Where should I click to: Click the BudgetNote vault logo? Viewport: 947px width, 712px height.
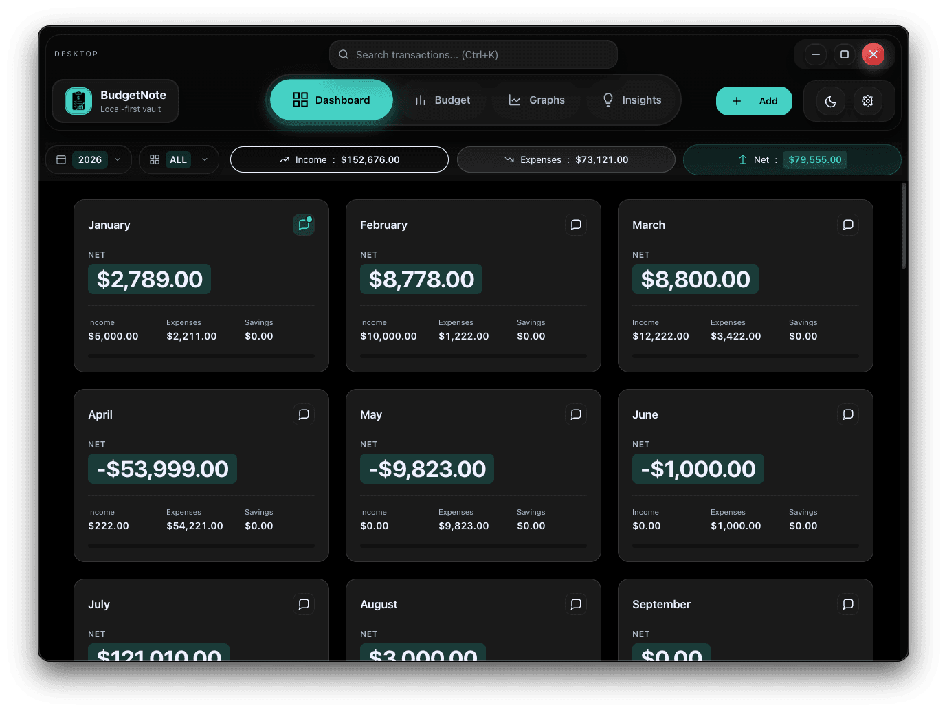pos(78,100)
